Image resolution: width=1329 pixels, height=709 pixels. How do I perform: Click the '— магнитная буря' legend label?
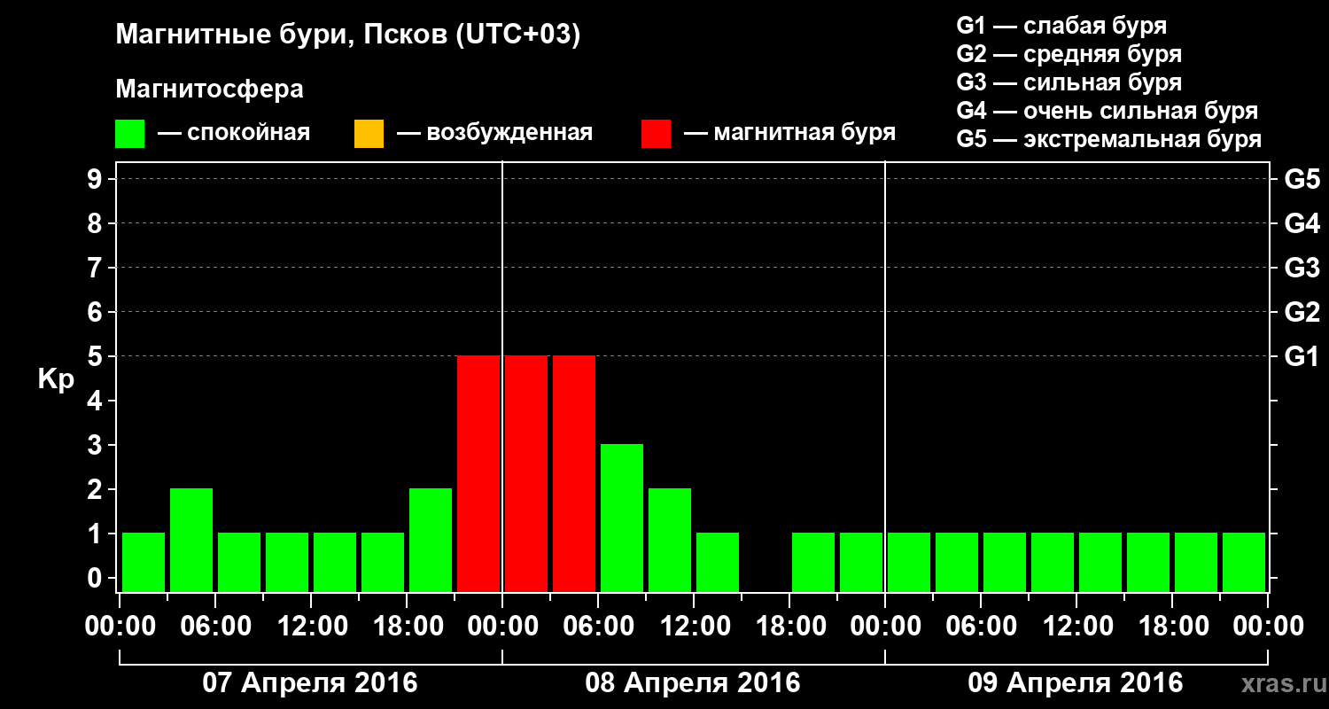[x=789, y=133]
